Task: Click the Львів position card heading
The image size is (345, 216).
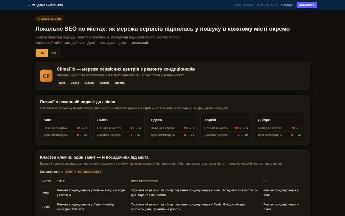Action: (102, 120)
